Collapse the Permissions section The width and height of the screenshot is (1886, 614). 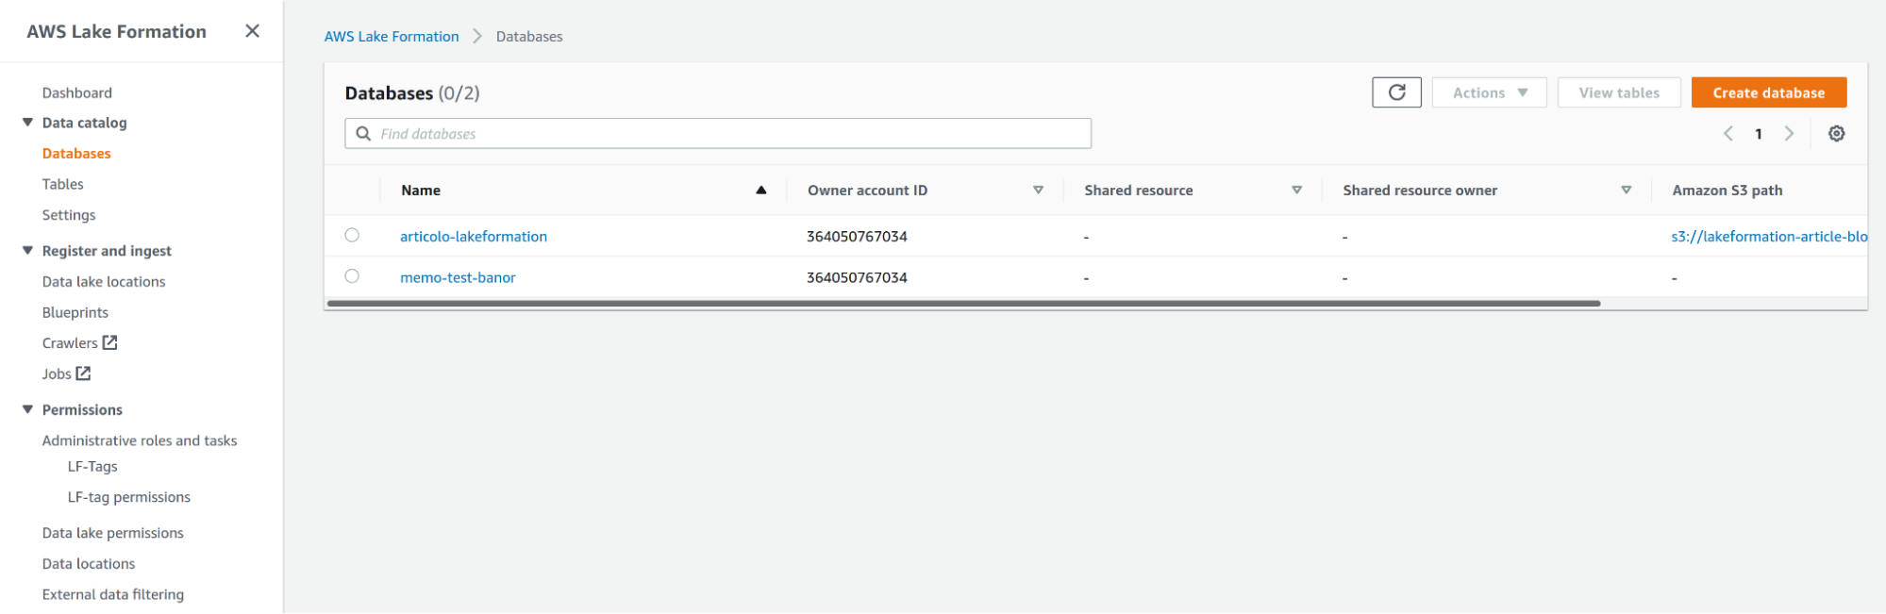tap(27, 409)
